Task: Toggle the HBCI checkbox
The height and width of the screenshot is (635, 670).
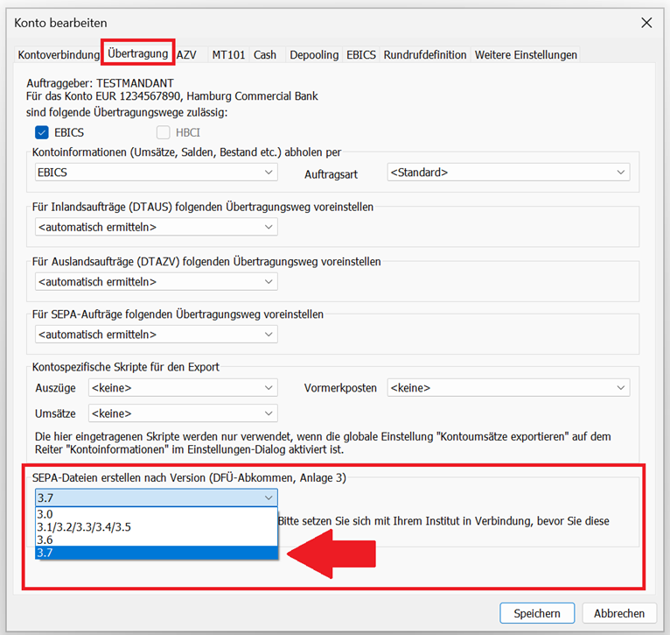Action: tap(164, 132)
